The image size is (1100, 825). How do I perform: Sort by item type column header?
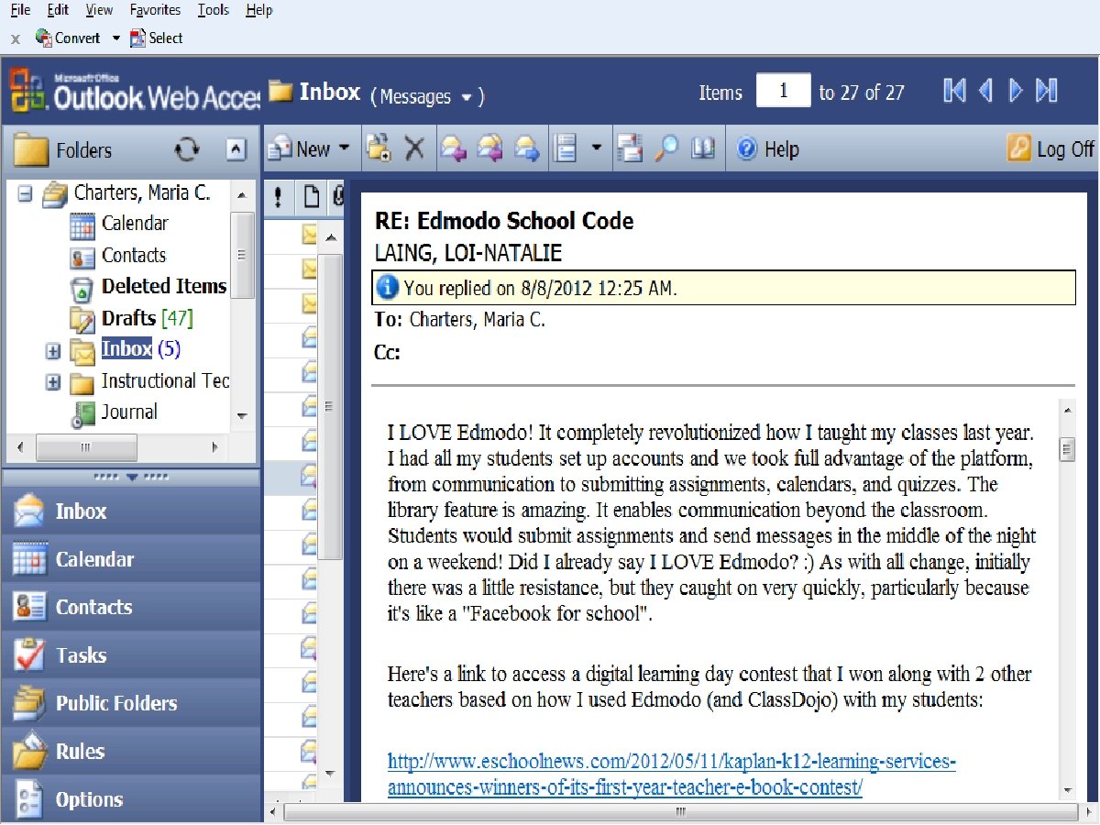pos(312,197)
